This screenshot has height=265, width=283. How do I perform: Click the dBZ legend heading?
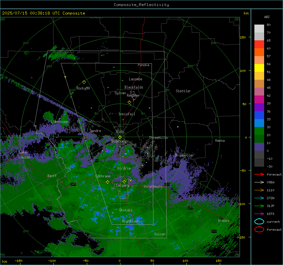click(x=267, y=17)
